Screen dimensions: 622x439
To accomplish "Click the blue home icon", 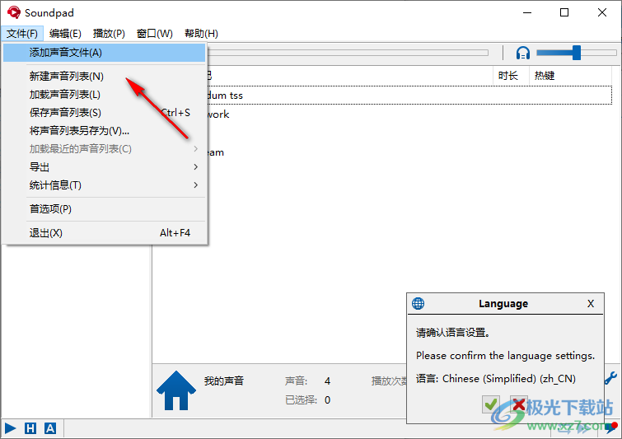I will pyautogui.click(x=176, y=390).
